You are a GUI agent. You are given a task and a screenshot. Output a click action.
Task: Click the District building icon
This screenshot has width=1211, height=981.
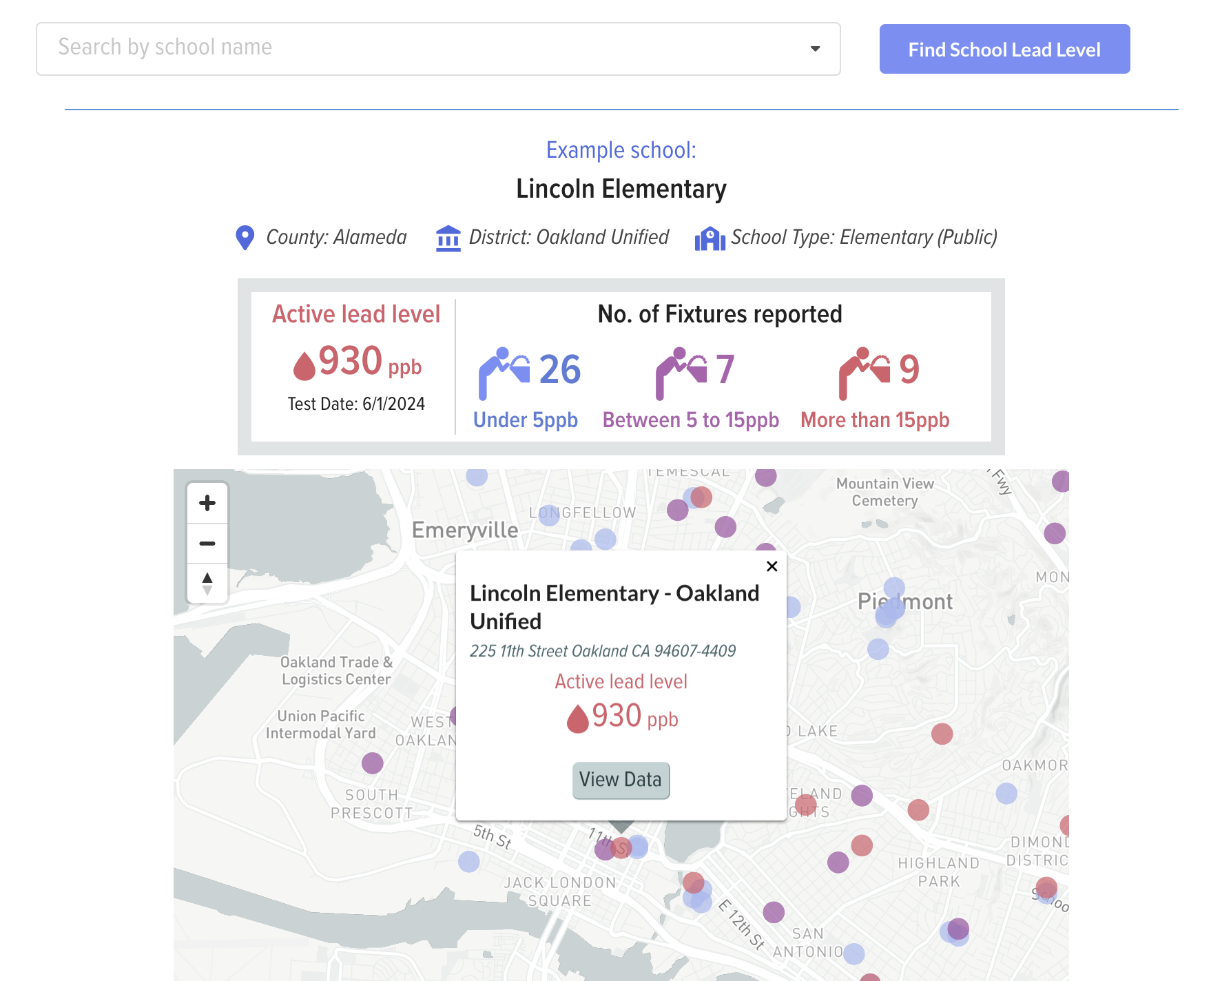click(448, 238)
